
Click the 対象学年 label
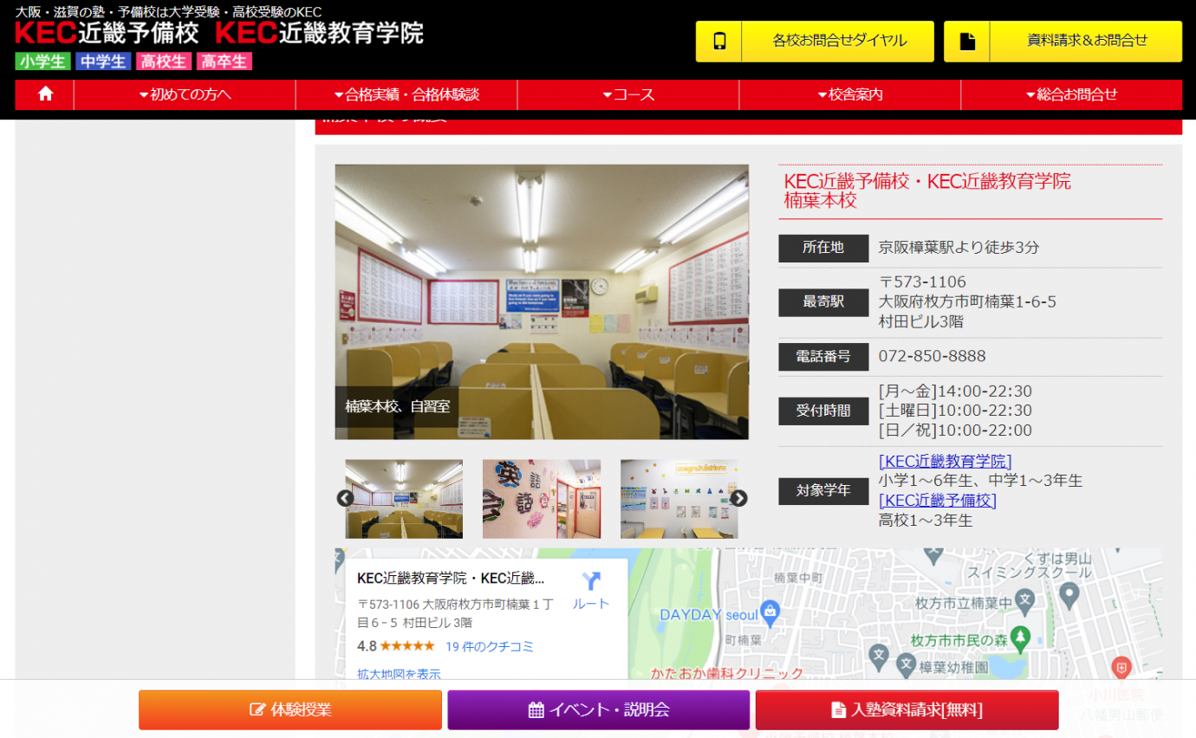(823, 490)
